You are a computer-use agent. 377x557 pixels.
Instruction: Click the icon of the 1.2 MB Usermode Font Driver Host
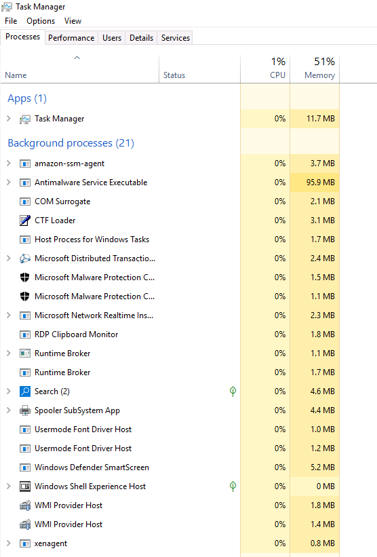pos(25,448)
